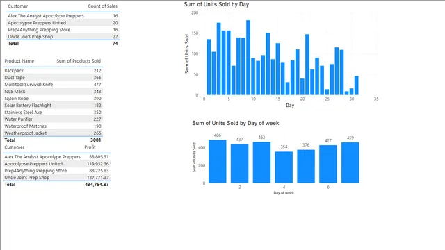Screen dimensions: 445x250
Task: Select the count value 16 for Prep4Anything Prepping Store
Action: [115, 30]
